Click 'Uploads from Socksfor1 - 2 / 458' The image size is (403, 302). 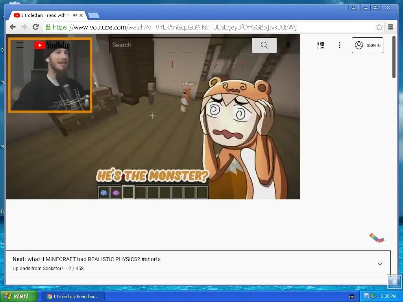48,268
